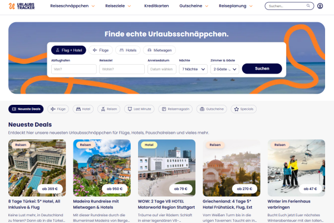The height and width of the screenshot is (223, 334).
Task: Open the Gutscheine menu label
Action: pyautogui.click(x=191, y=6)
